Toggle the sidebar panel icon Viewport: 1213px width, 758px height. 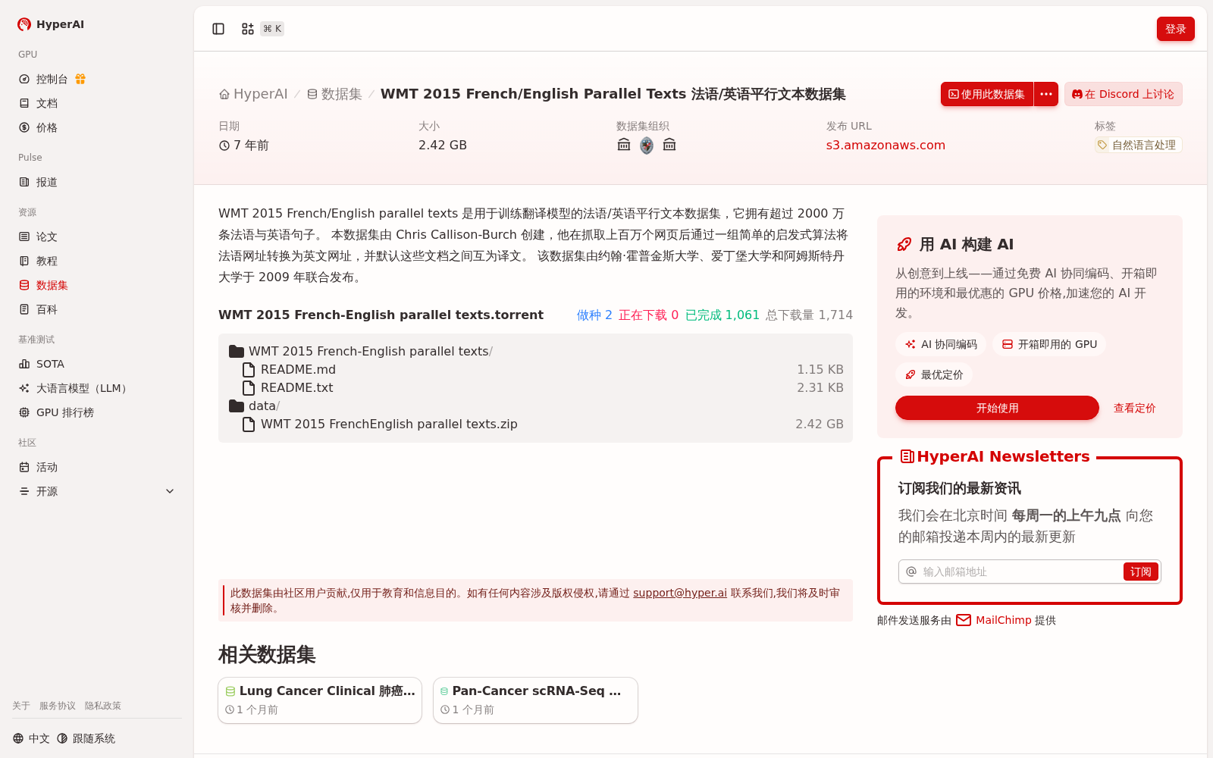click(218, 29)
